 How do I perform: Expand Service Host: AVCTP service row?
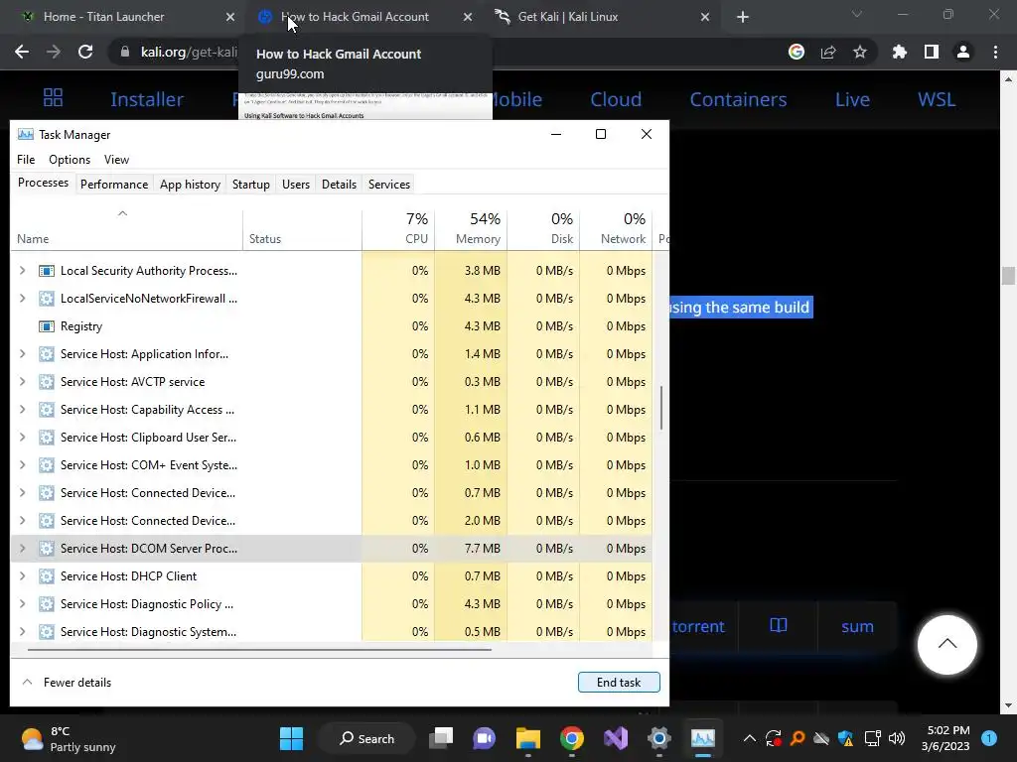23,382
